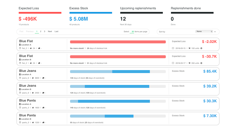Click the plus circle icon after 350 units
236x132 pixels.
pos(201,63)
